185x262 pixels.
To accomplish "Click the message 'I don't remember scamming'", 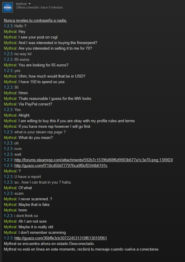I will pyautogui.click(x=42, y=232).
